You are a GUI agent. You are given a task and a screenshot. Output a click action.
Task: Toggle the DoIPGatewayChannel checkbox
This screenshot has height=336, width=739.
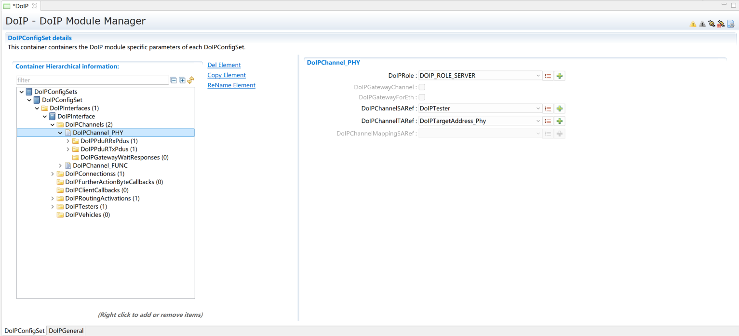422,87
